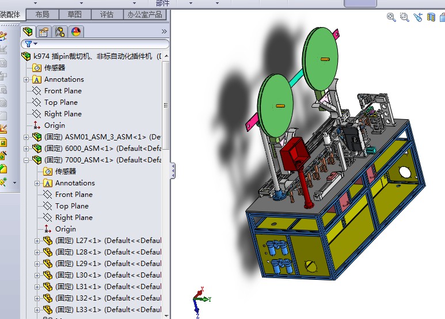Viewport: 445px width, 319px height.
Task: Expand the ASM01_ASM_3_ASM<1> subassembly
Action: (26, 137)
